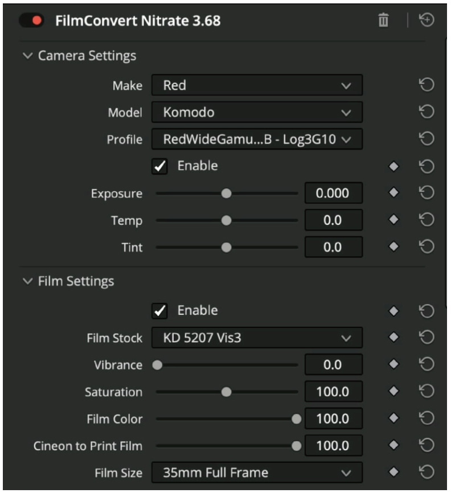
Task: Click the Exposure keyframe diamond
Action: [393, 194]
